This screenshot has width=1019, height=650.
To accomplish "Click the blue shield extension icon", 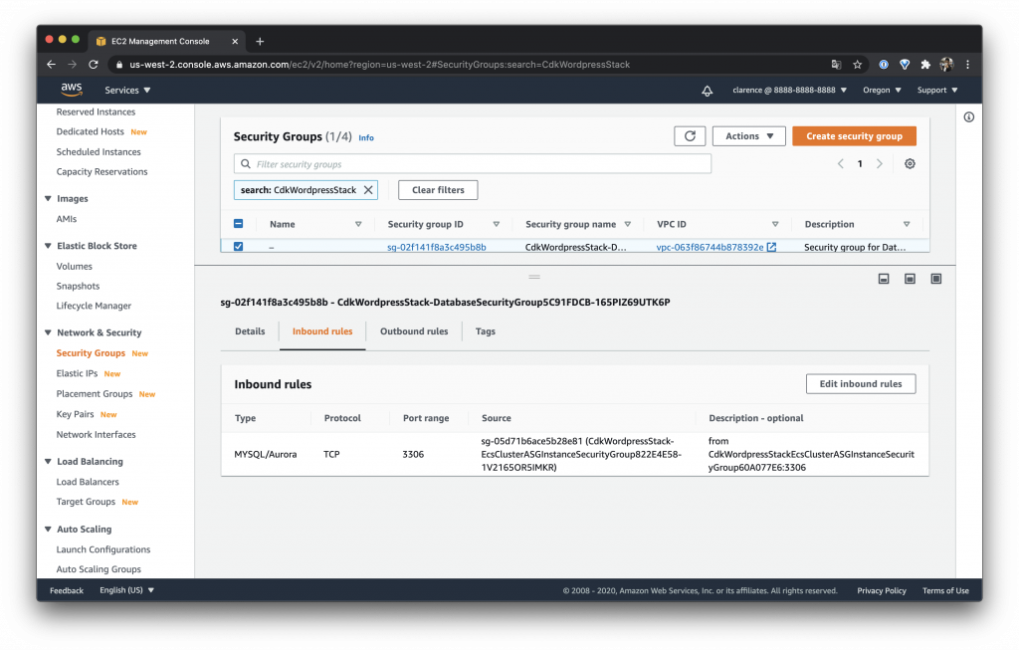I will pos(905,65).
